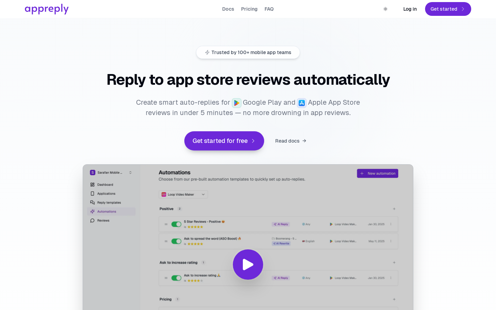Toggle off 5 Star Reviews - Positive automation

coord(176,224)
